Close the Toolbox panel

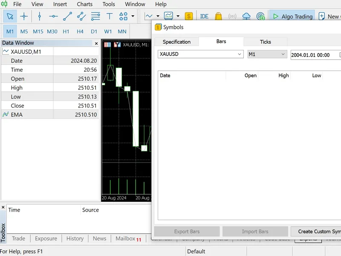point(3,207)
